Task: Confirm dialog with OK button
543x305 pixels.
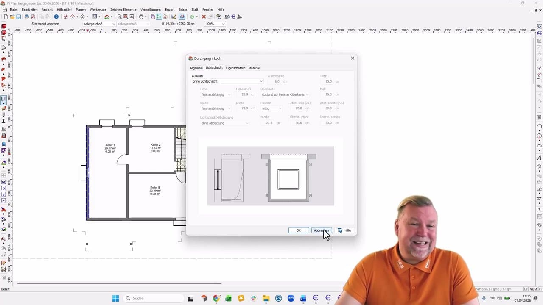Action: pos(298,230)
